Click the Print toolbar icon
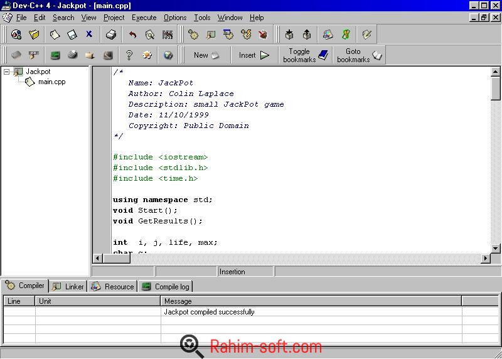This screenshot has height=359, width=502. coord(111,35)
